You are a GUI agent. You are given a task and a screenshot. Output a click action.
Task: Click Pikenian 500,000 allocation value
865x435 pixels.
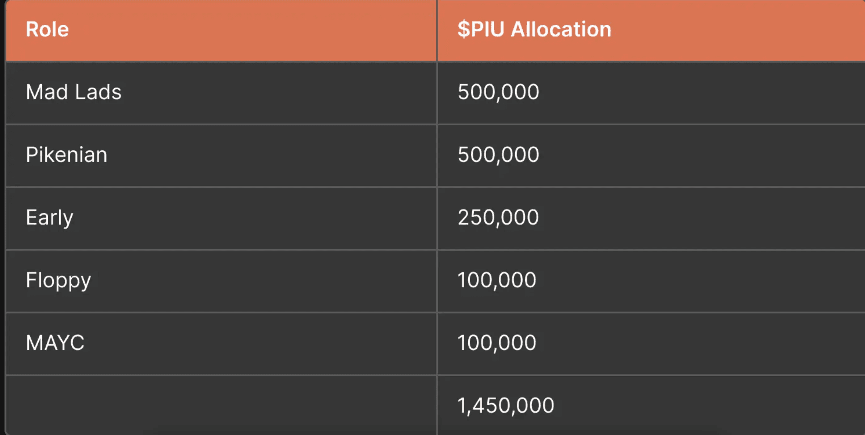pyautogui.click(x=498, y=154)
